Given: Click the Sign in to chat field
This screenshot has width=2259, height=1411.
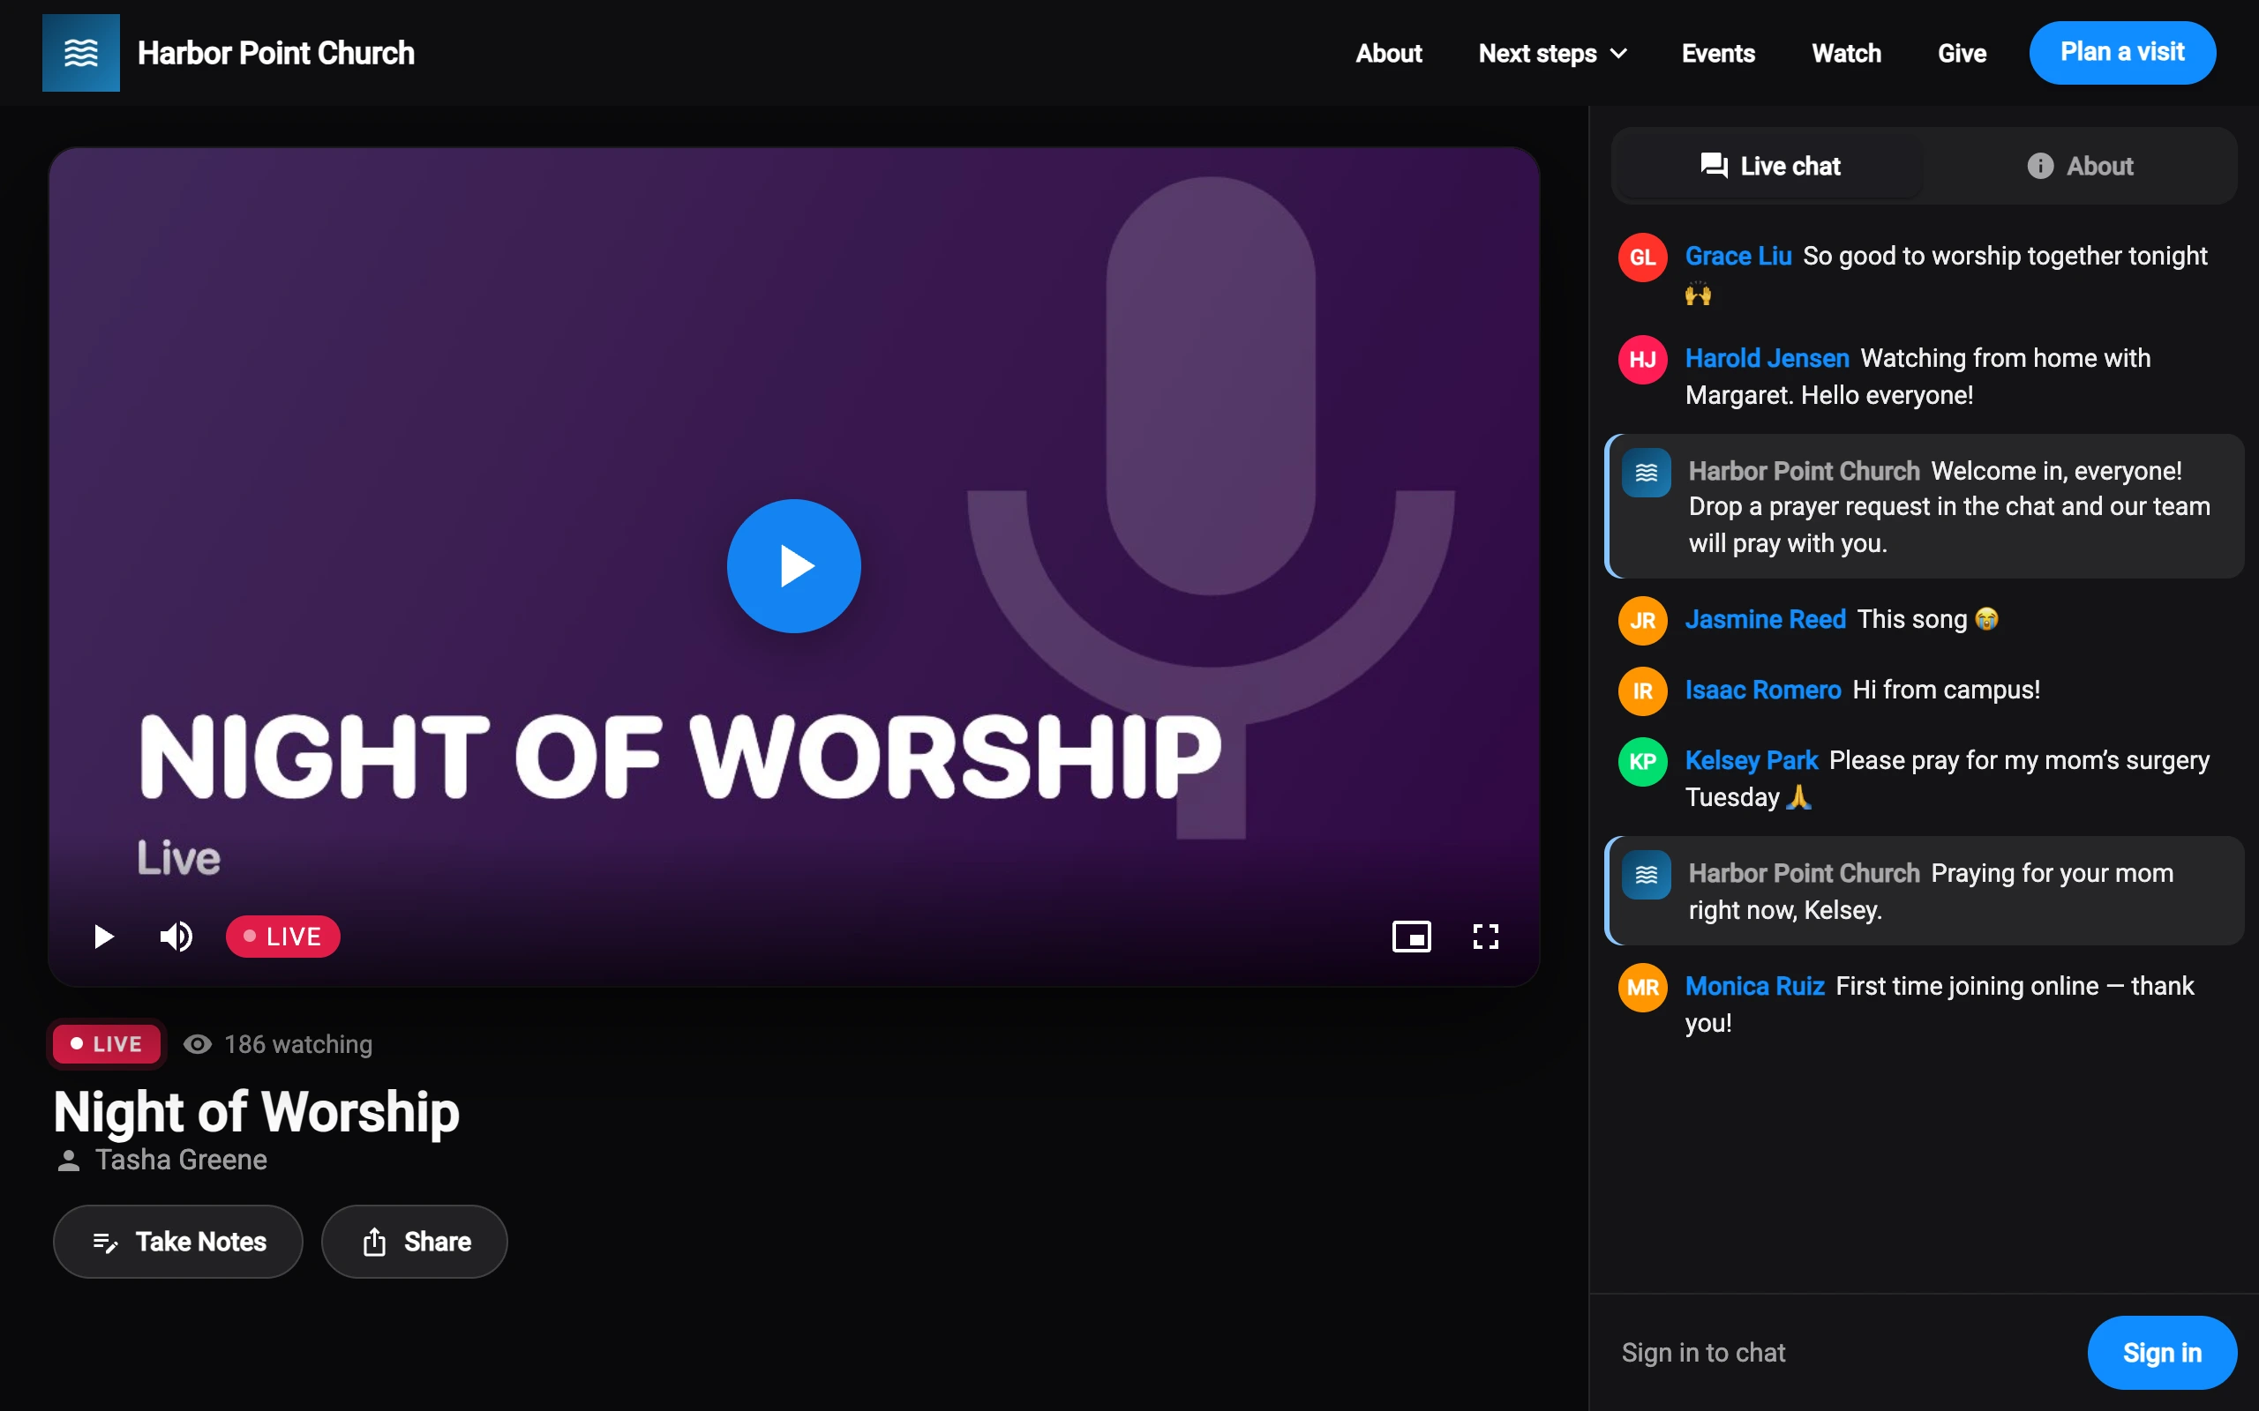Looking at the screenshot, I should (x=1843, y=1352).
